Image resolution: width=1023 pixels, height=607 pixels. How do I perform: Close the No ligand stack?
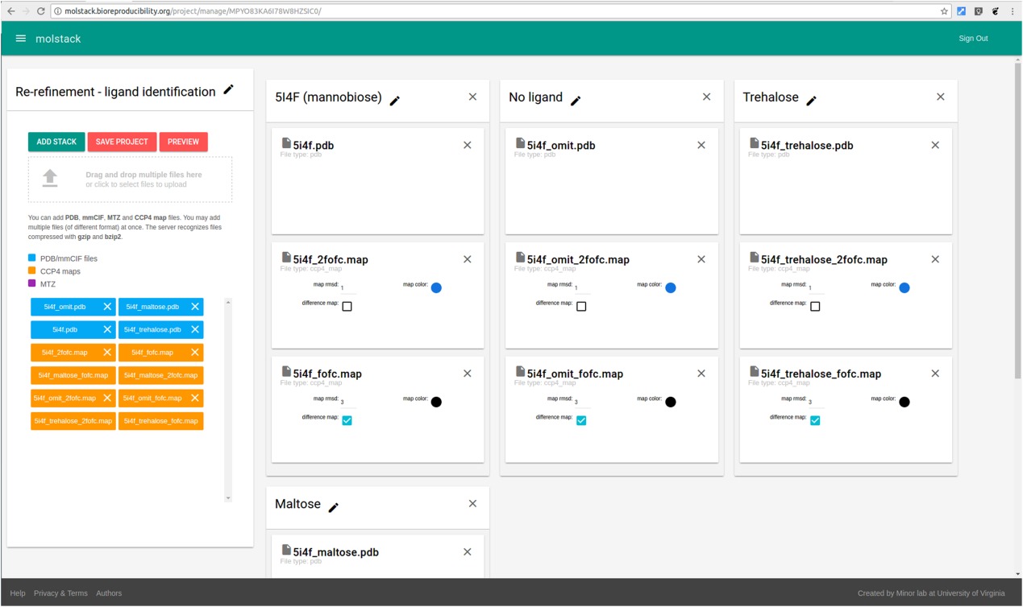[x=707, y=97]
